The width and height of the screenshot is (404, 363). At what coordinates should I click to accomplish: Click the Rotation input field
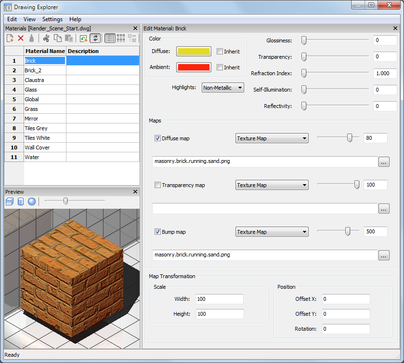(x=346, y=329)
